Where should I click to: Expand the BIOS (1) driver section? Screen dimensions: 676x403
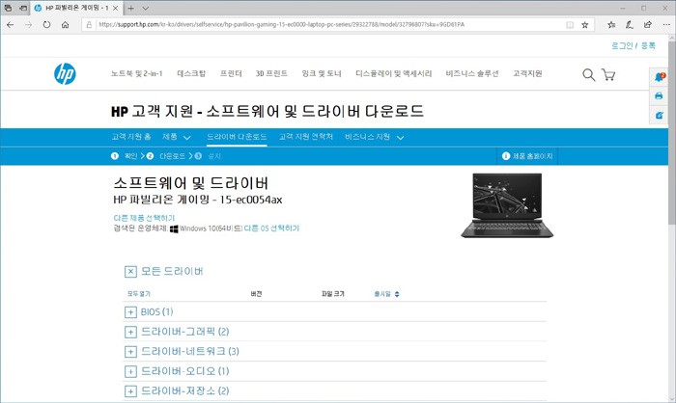coord(130,312)
